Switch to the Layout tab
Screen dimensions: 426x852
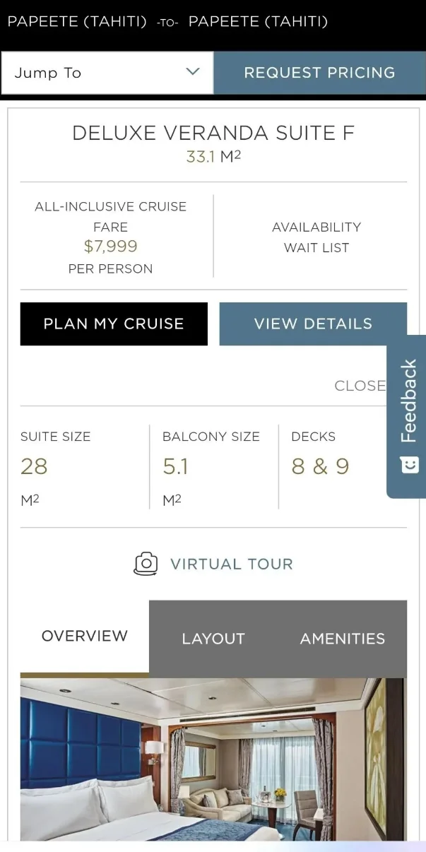(x=213, y=639)
